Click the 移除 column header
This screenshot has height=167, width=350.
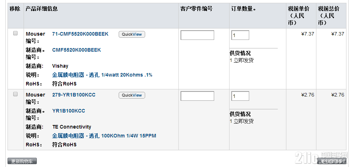[15, 9]
